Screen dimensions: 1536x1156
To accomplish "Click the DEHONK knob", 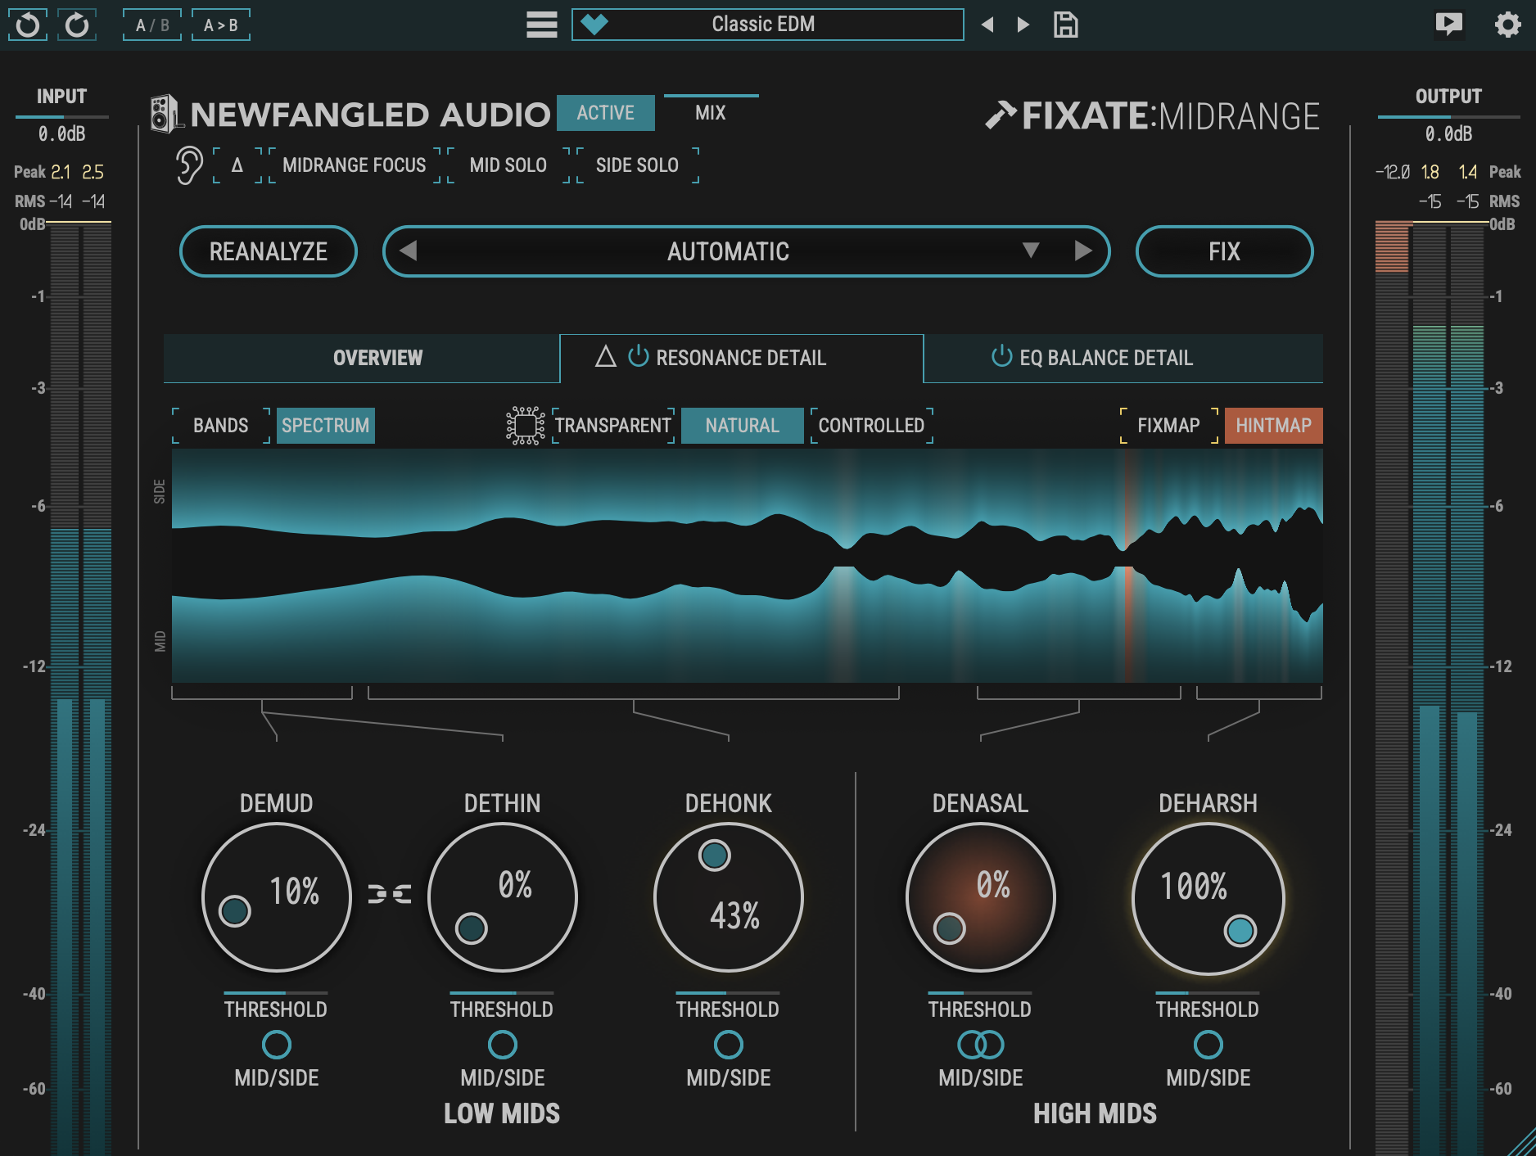I will coord(729,897).
